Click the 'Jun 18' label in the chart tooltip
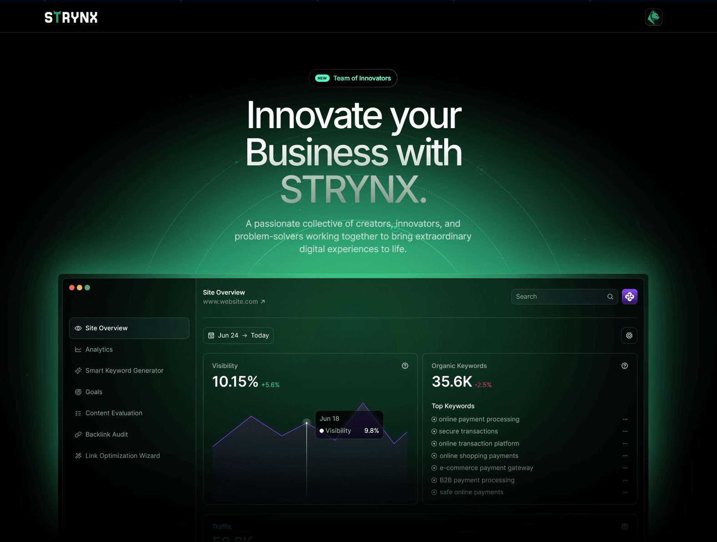This screenshot has height=542, width=717. 329,418
